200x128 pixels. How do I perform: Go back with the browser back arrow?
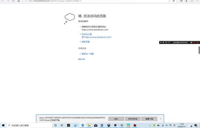point(2,1)
